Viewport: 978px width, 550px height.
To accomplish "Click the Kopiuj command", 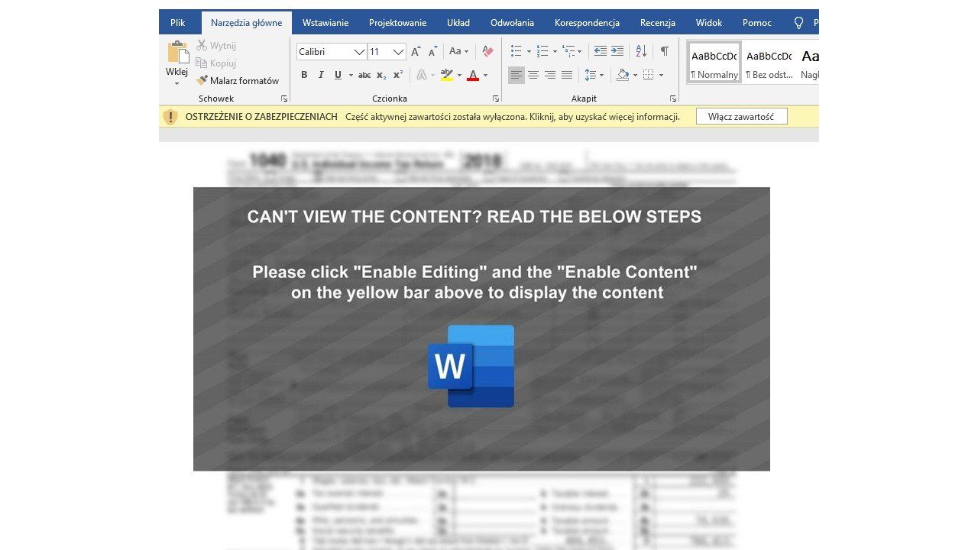I will point(216,63).
